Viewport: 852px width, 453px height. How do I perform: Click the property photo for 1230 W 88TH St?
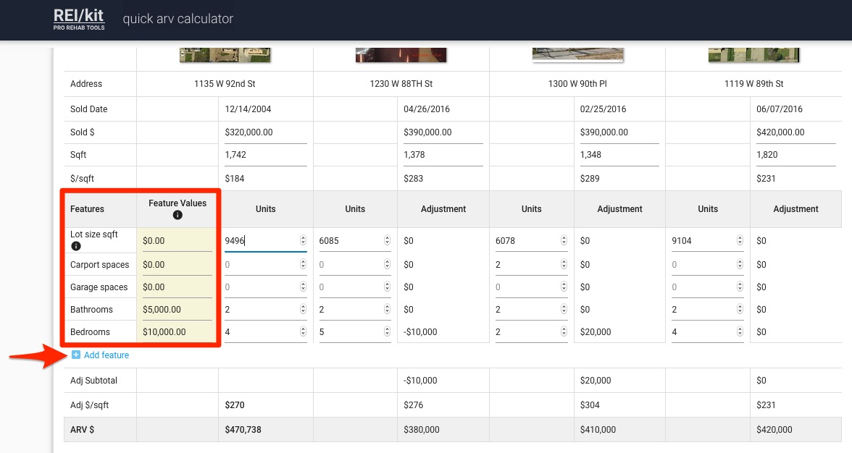pyautogui.click(x=400, y=52)
